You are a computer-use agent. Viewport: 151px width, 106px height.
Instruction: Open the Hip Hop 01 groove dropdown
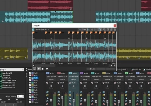pos(23,70)
